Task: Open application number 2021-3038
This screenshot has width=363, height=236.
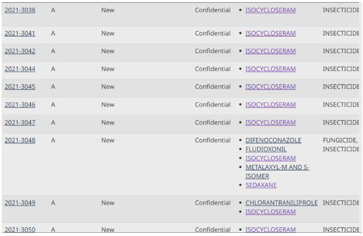Action: 20,10
